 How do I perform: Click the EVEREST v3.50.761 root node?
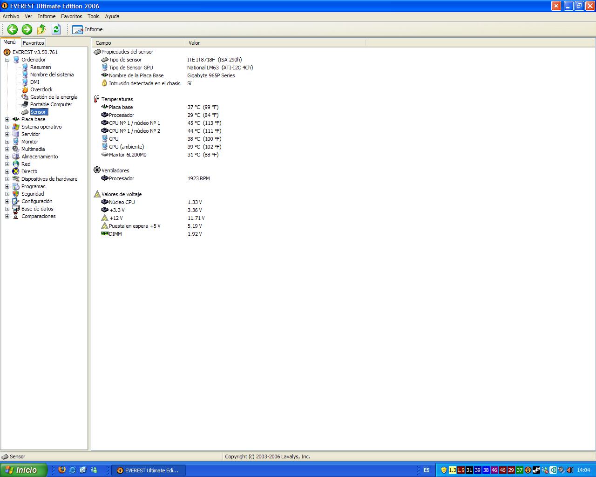[x=35, y=52]
